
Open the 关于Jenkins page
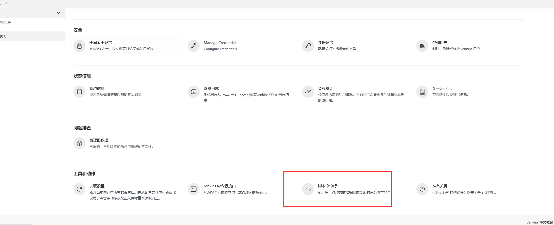click(442, 89)
